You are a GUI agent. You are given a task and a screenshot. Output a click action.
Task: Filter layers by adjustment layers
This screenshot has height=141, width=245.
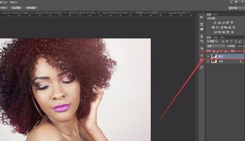click(227, 41)
